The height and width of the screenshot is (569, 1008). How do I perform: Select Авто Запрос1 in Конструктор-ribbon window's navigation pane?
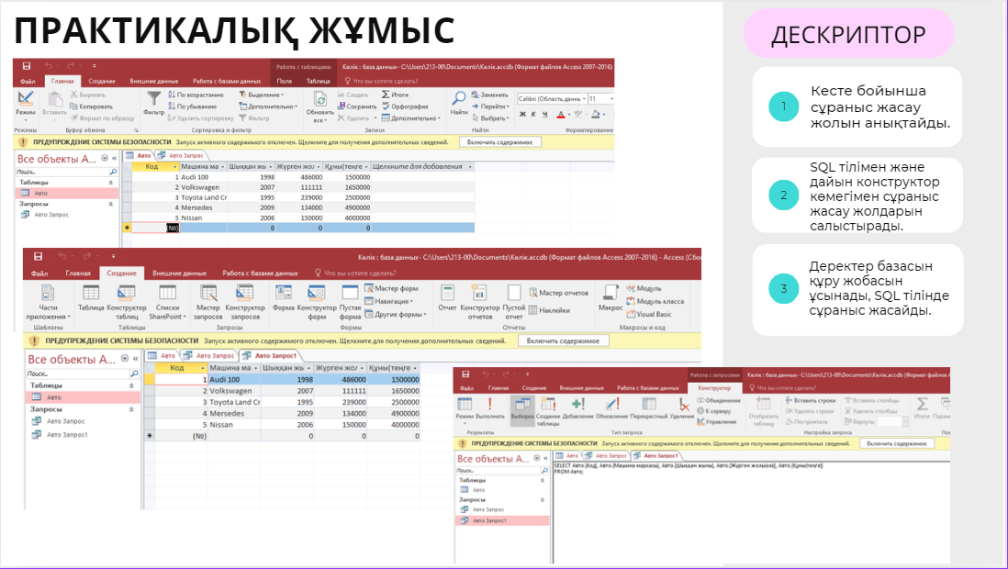point(503,520)
